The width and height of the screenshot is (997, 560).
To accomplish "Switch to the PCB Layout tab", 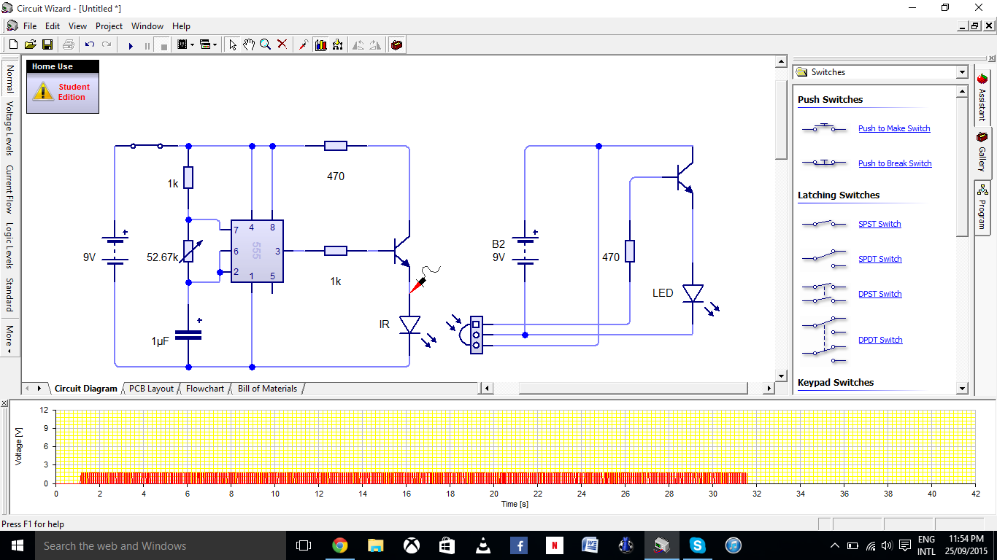I will click(151, 389).
